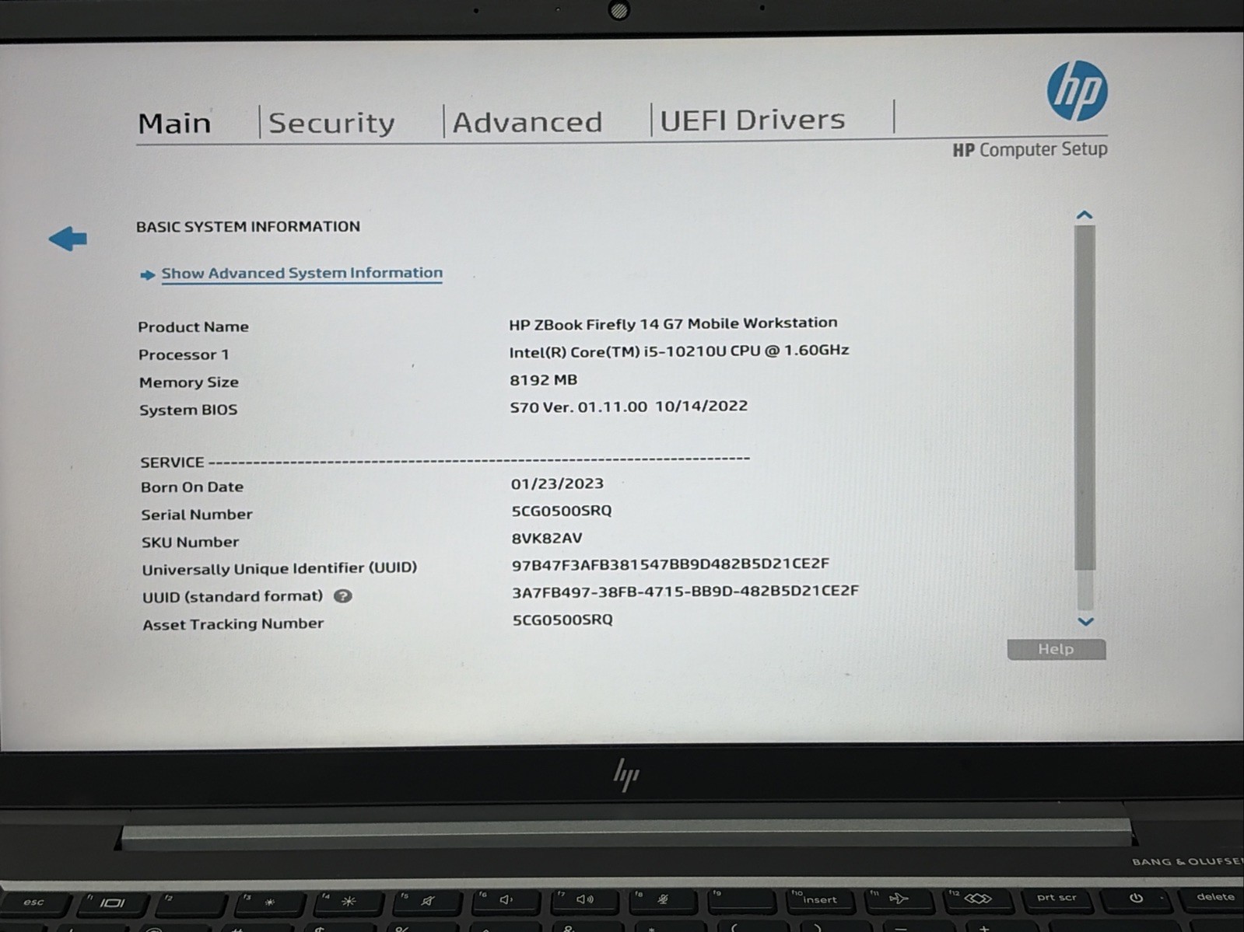Select the Born On Date label
The height and width of the screenshot is (932, 1244).
192,487
